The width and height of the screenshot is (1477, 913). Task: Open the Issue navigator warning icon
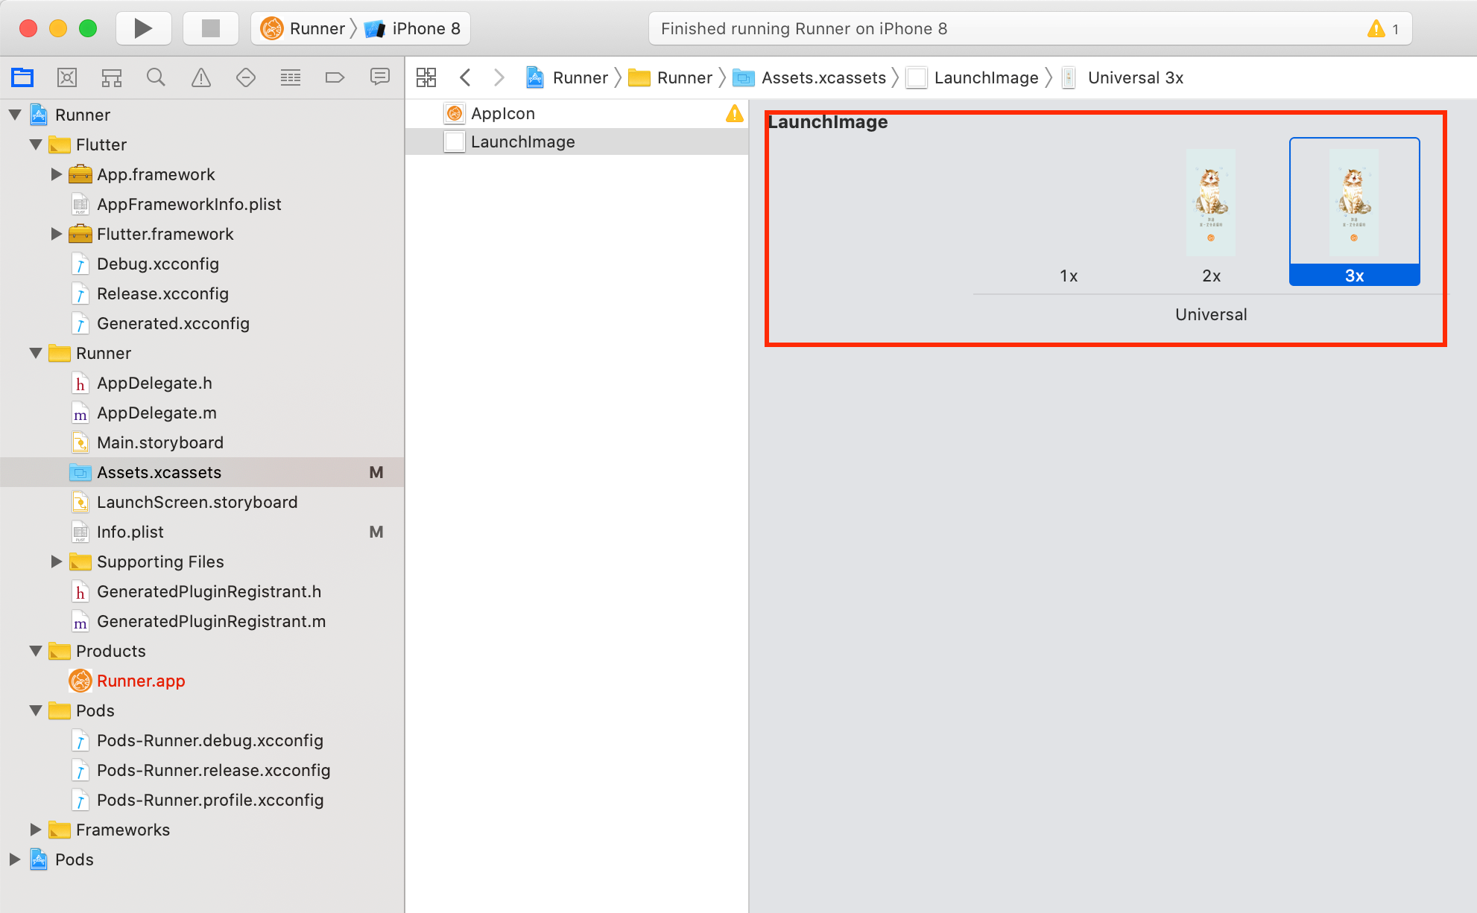pyautogui.click(x=201, y=77)
